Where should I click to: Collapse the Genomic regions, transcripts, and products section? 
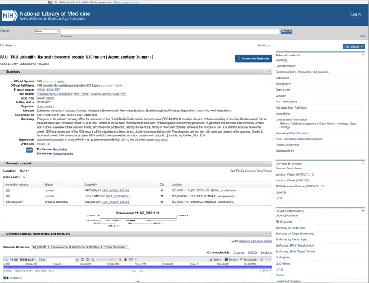point(3,234)
